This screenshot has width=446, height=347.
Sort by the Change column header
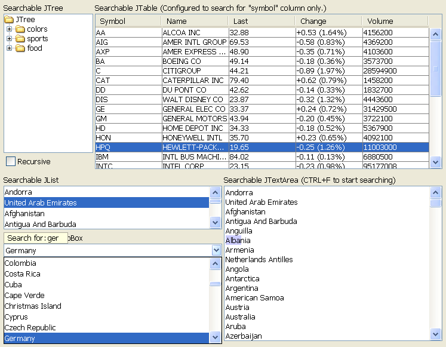328,21
